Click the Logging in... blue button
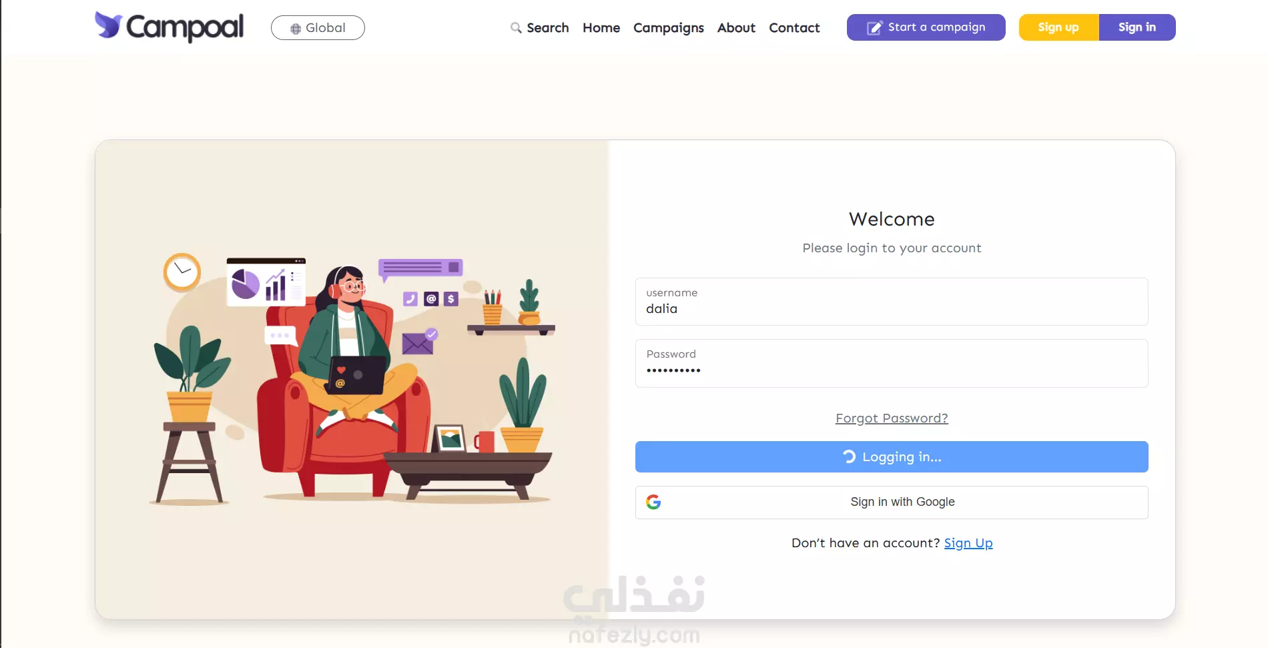Viewport: 1268px width, 648px height. (892, 456)
